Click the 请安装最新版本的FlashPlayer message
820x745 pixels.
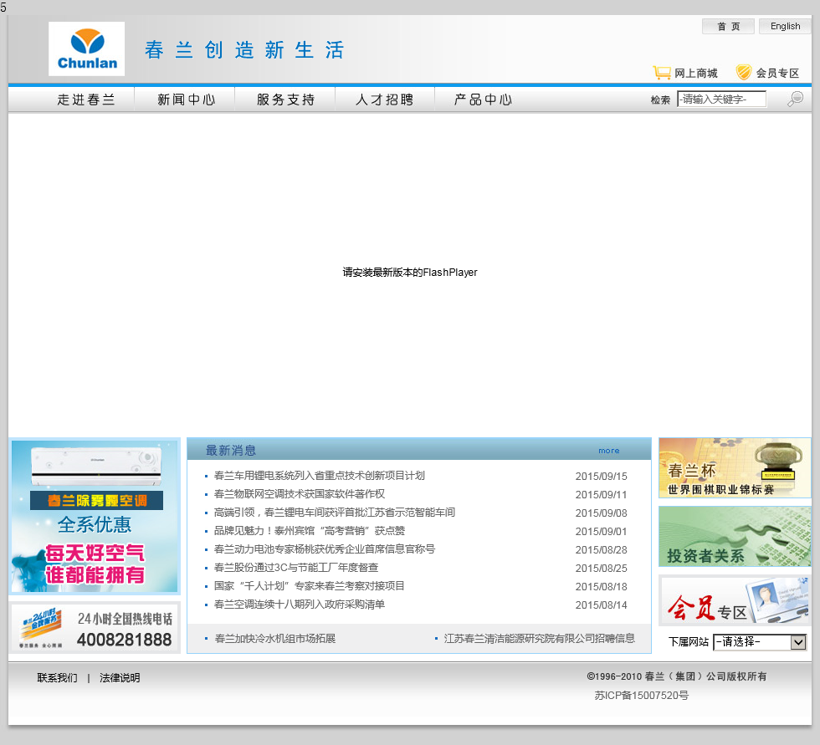tap(410, 273)
